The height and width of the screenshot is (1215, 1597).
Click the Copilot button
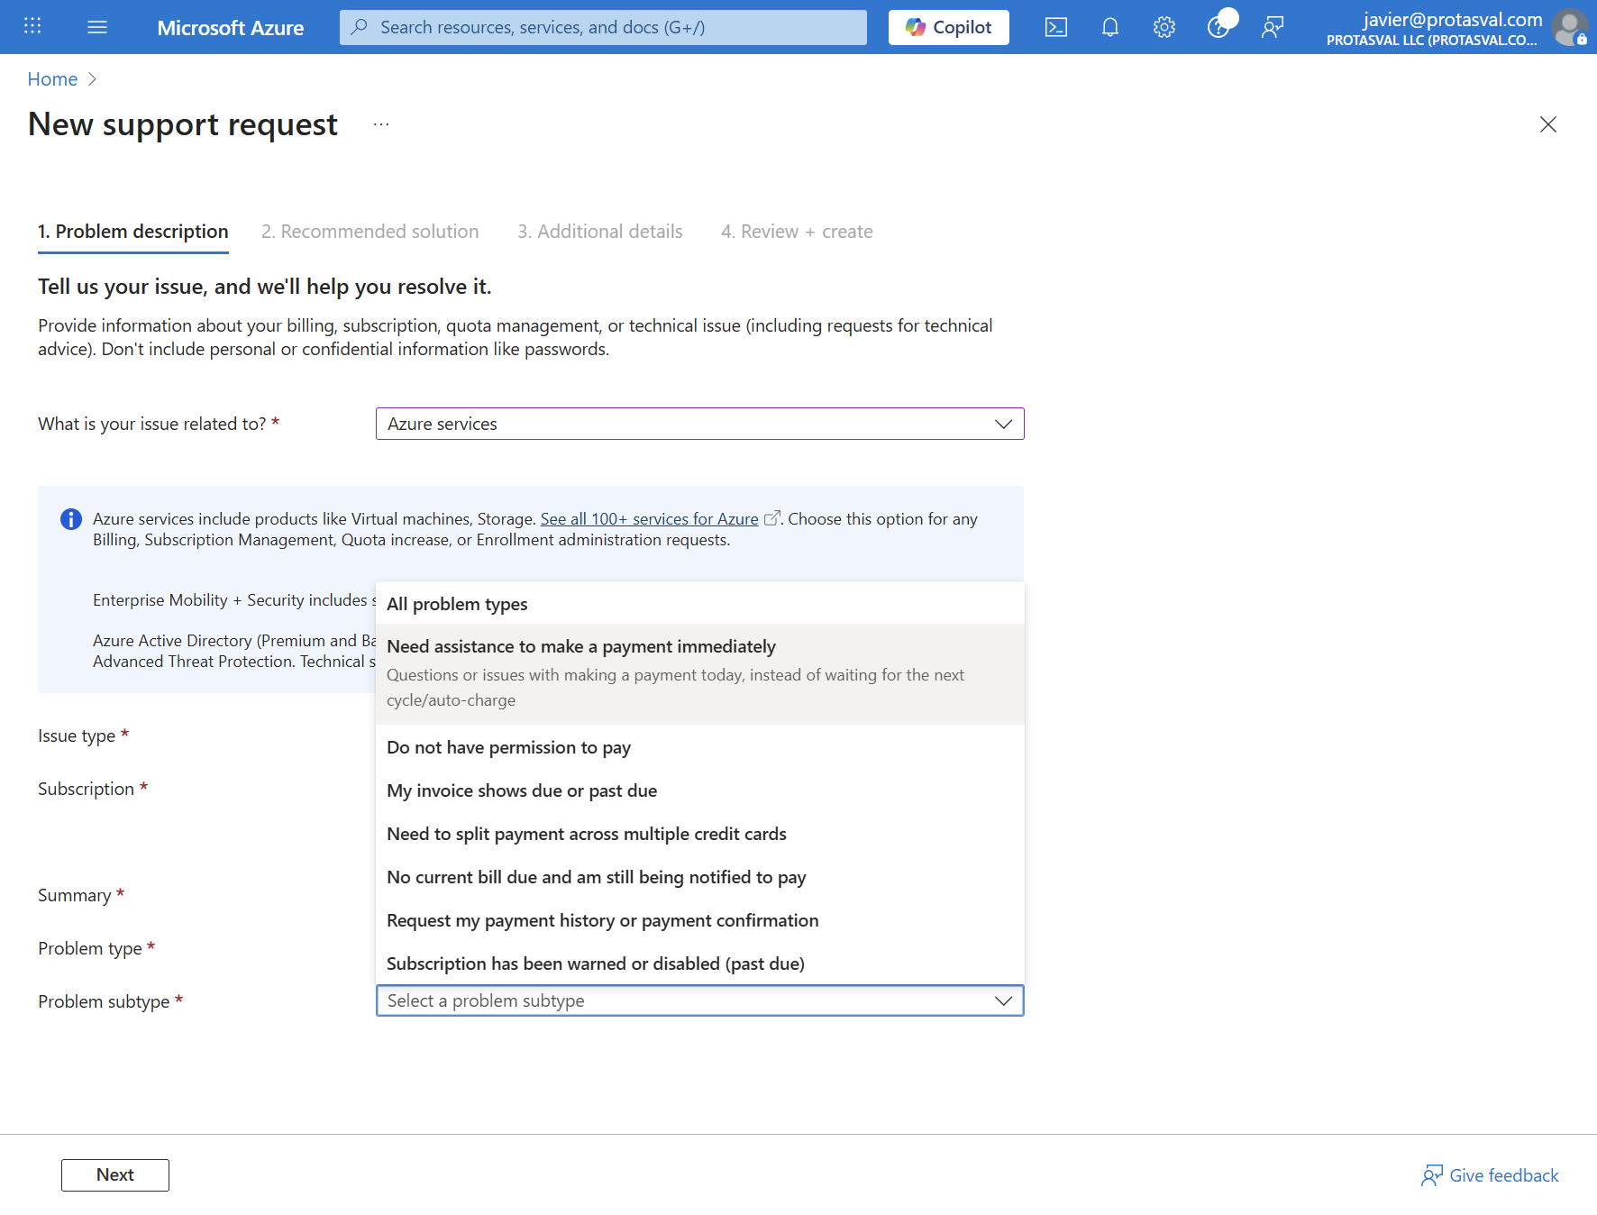pos(949,27)
